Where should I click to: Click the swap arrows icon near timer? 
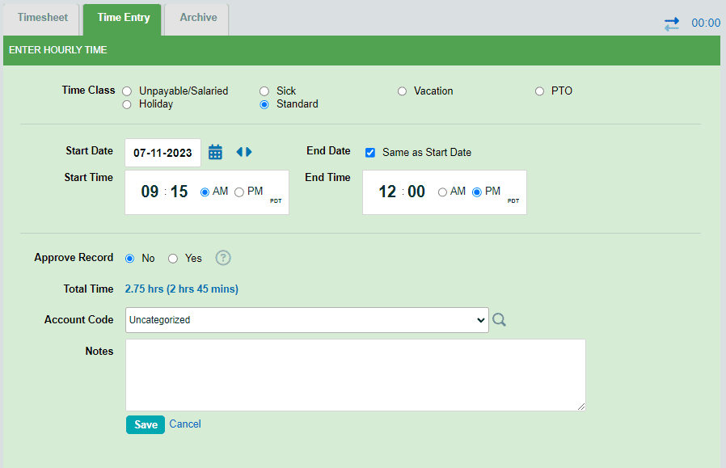[x=672, y=23]
